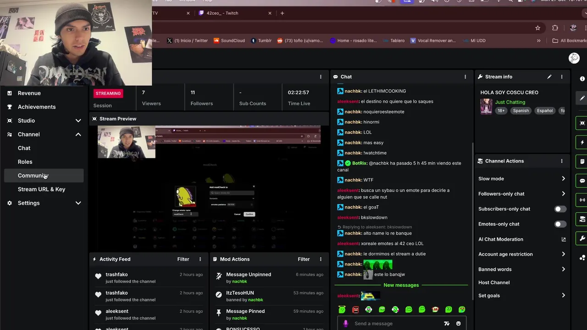
Task: Open Stream info panel three-dot menu
Action: coord(562,77)
